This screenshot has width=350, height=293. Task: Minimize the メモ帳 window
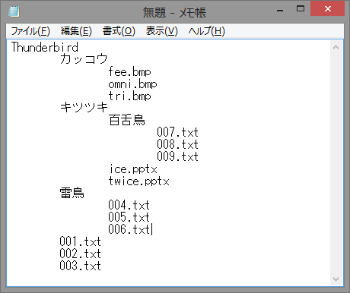[280, 10]
